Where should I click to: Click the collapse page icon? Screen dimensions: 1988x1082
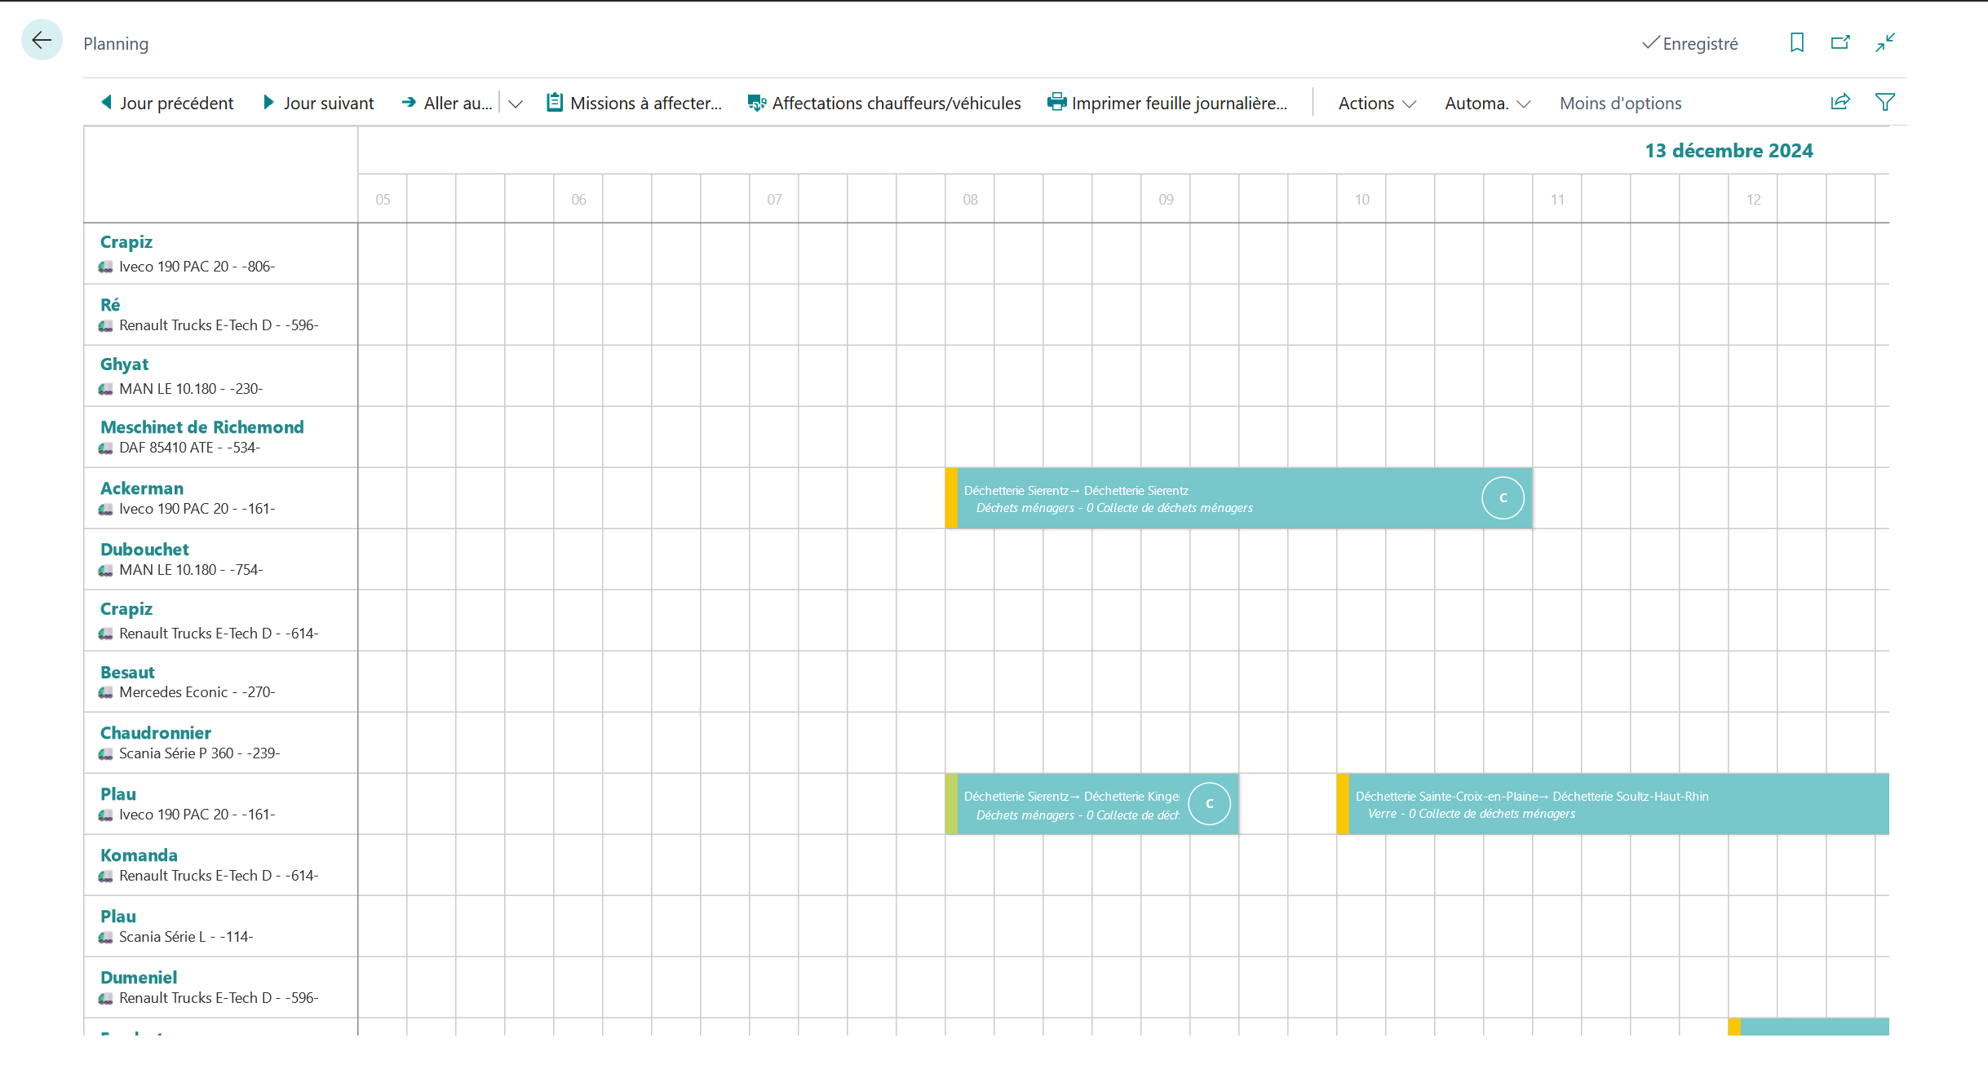pyautogui.click(x=1885, y=42)
